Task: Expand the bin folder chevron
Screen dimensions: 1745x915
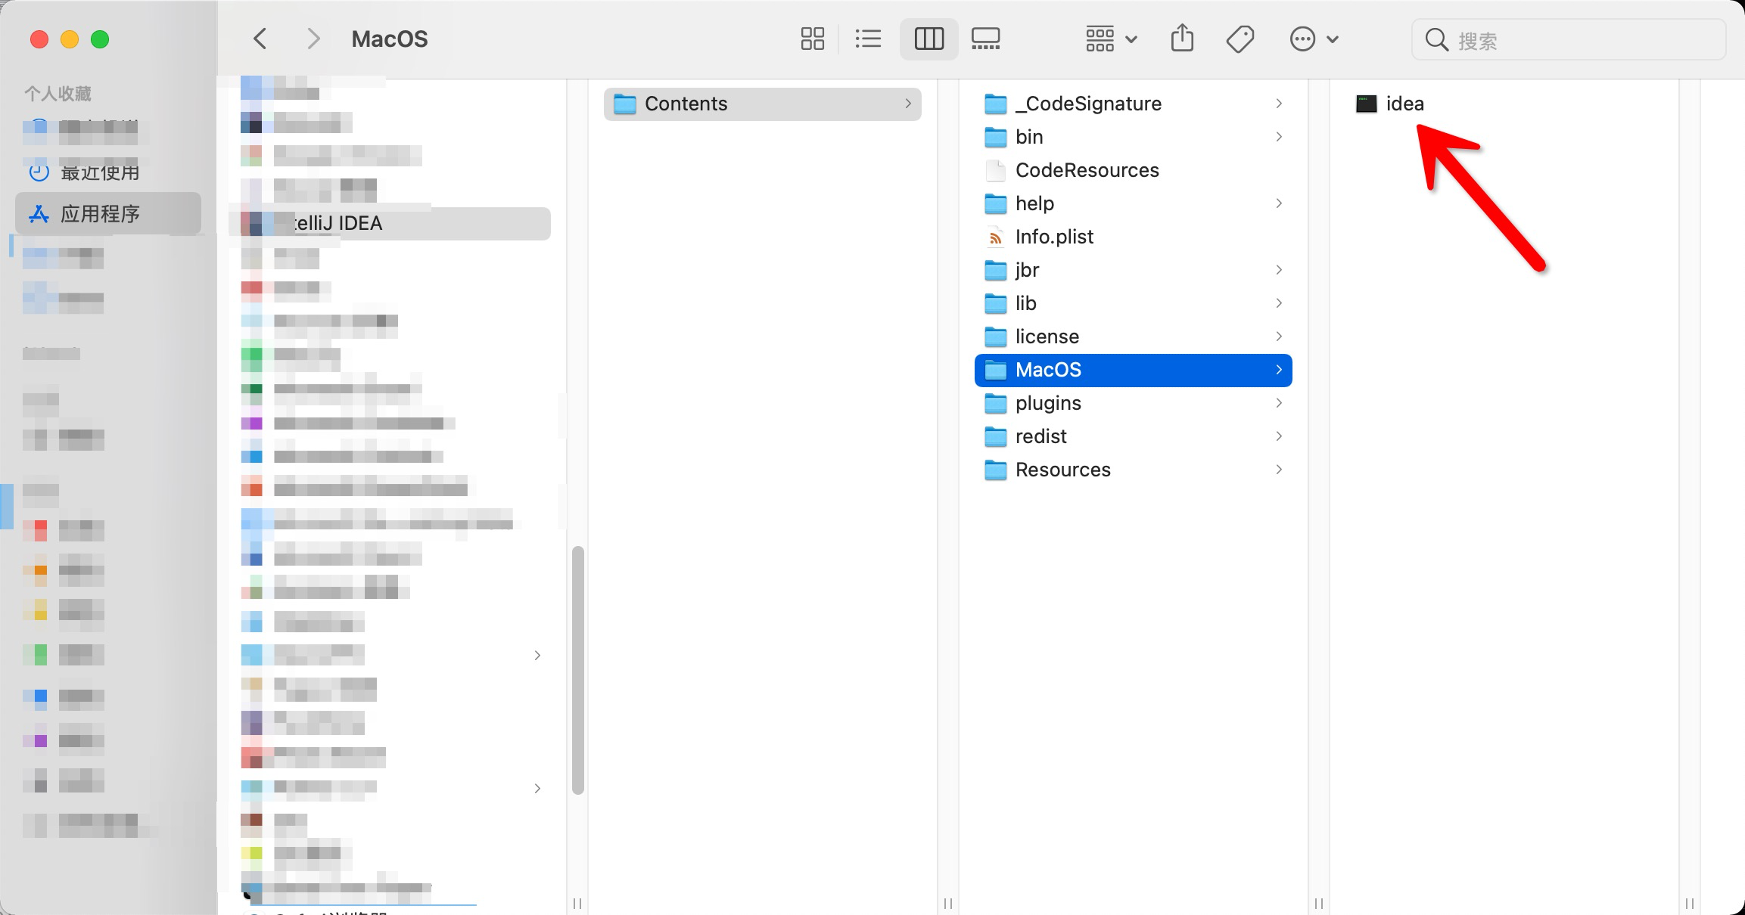Action: coord(1279,137)
